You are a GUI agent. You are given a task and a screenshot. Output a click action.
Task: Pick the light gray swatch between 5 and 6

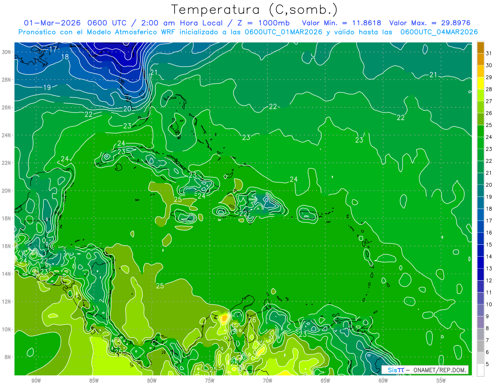[480, 358]
